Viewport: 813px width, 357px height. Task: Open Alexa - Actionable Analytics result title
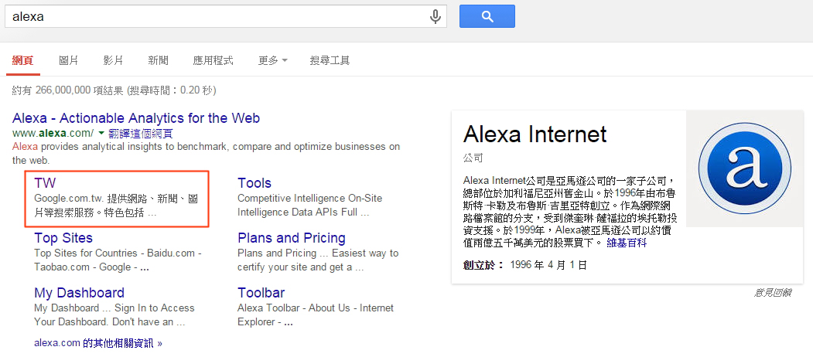click(x=136, y=117)
